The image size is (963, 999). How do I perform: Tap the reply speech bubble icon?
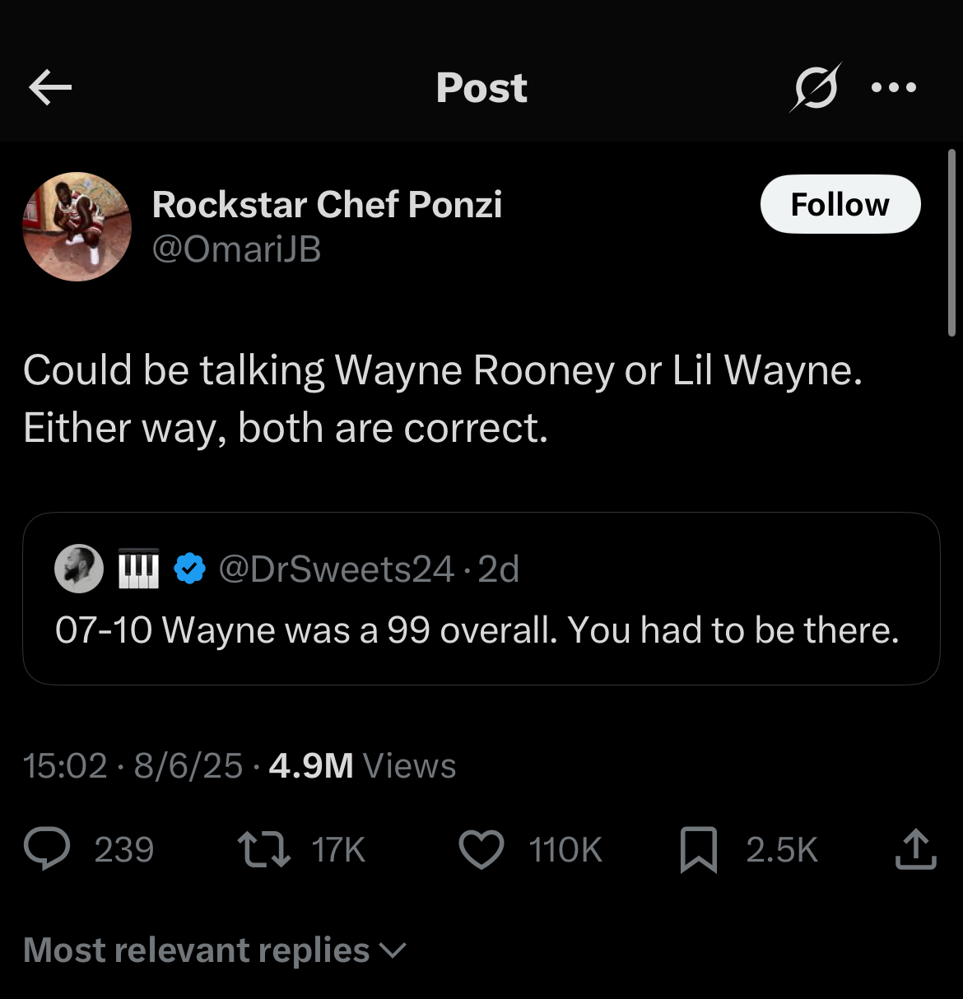(x=48, y=849)
